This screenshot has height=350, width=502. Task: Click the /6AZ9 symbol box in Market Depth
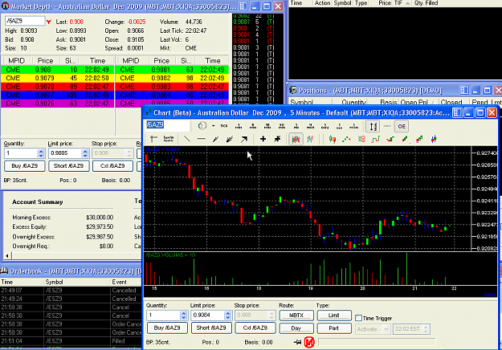click(x=25, y=21)
